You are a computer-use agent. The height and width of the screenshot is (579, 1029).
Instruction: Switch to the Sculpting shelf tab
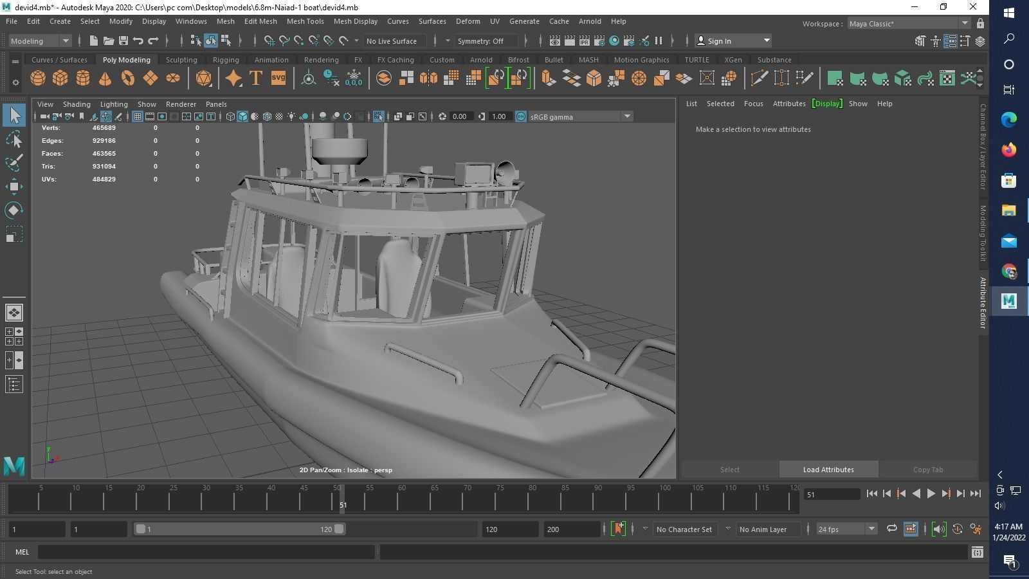click(x=181, y=60)
